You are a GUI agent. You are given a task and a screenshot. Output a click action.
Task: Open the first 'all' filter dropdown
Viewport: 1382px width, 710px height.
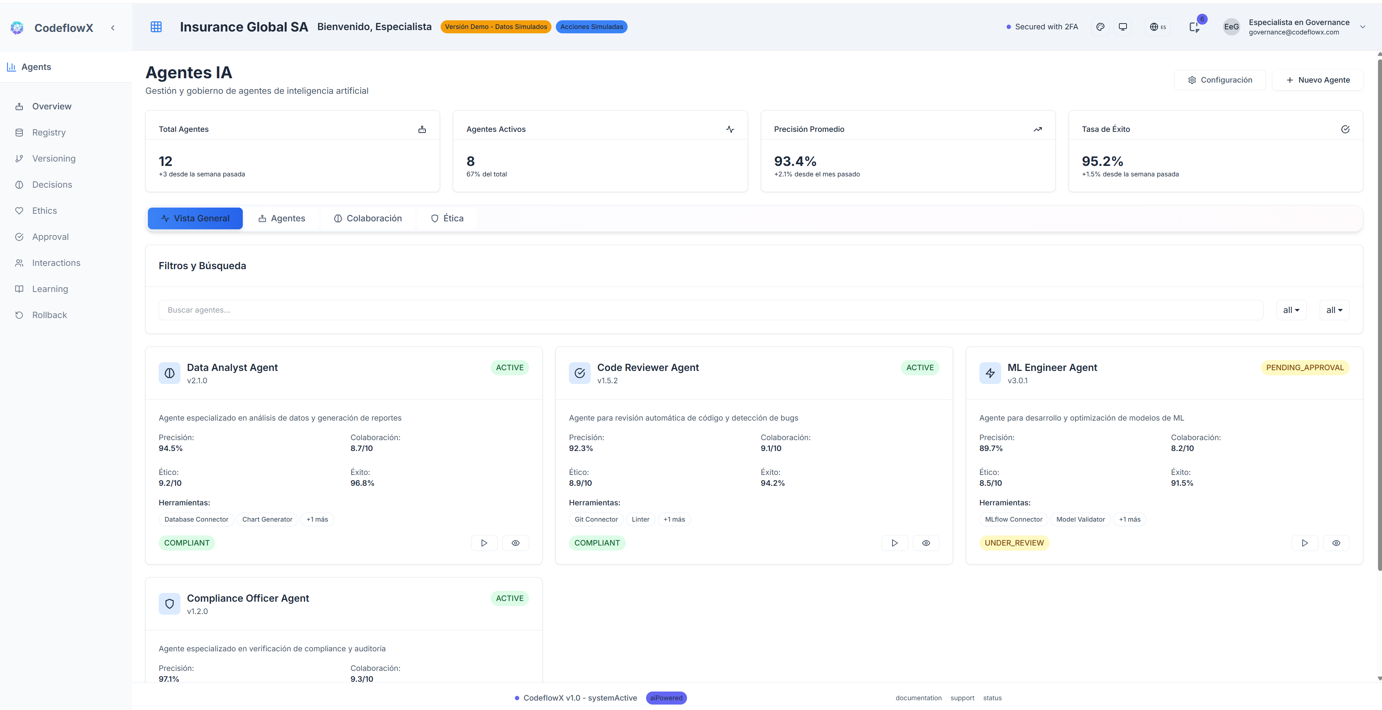pos(1291,309)
